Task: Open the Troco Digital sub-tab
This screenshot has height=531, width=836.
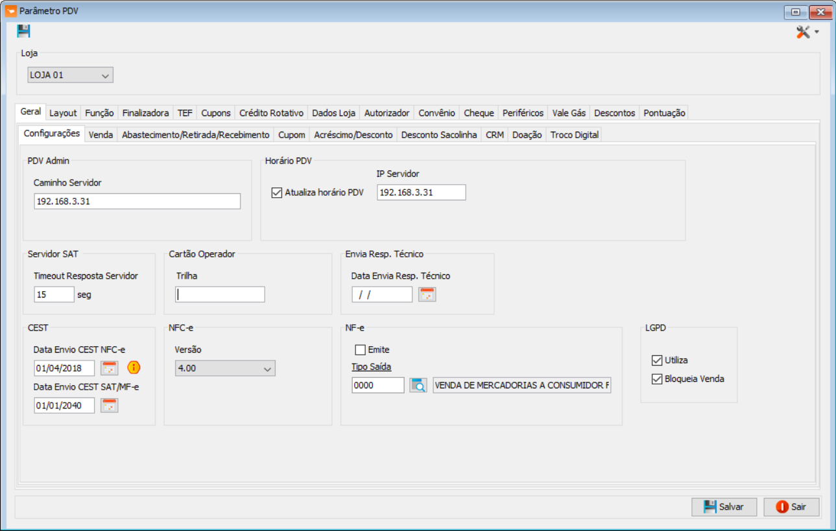Action: (x=574, y=135)
